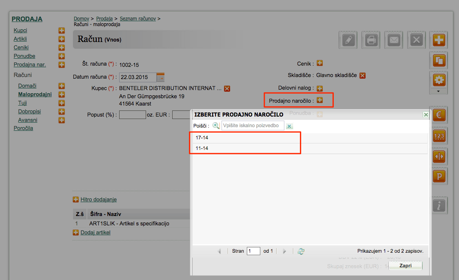Expand the arrow below the gear icon

click(438, 91)
